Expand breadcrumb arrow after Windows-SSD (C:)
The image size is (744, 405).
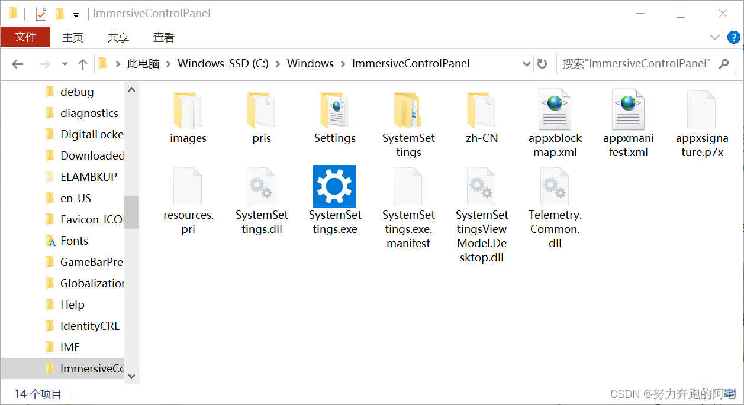[x=278, y=64]
